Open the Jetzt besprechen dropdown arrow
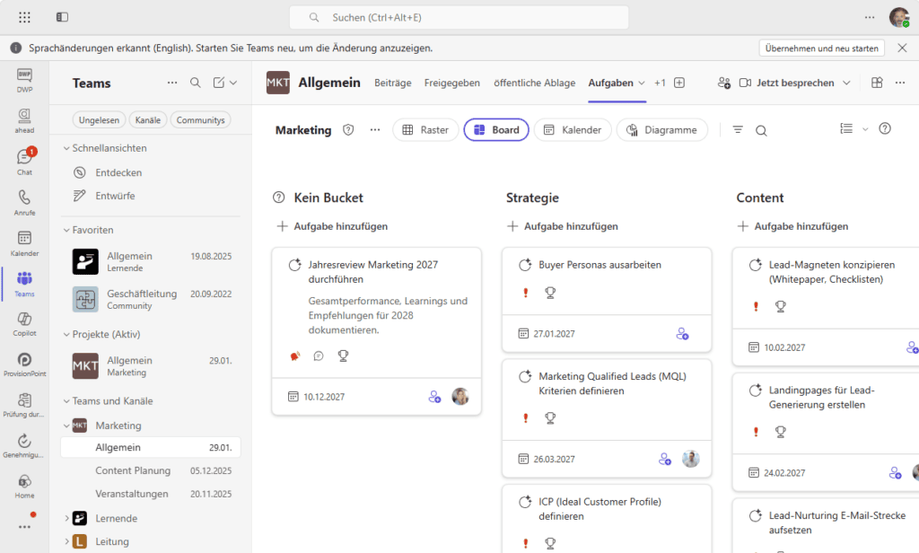The width and height of the screenshot is (919, 553). click(x=846, y=83)
